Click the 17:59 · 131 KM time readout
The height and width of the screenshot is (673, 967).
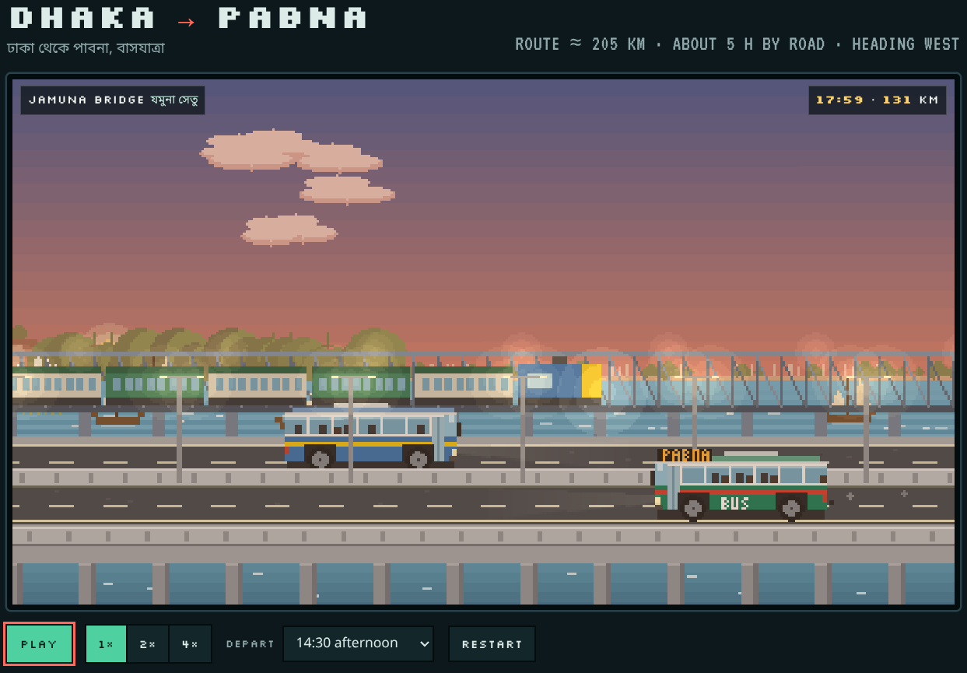[878, 100]
